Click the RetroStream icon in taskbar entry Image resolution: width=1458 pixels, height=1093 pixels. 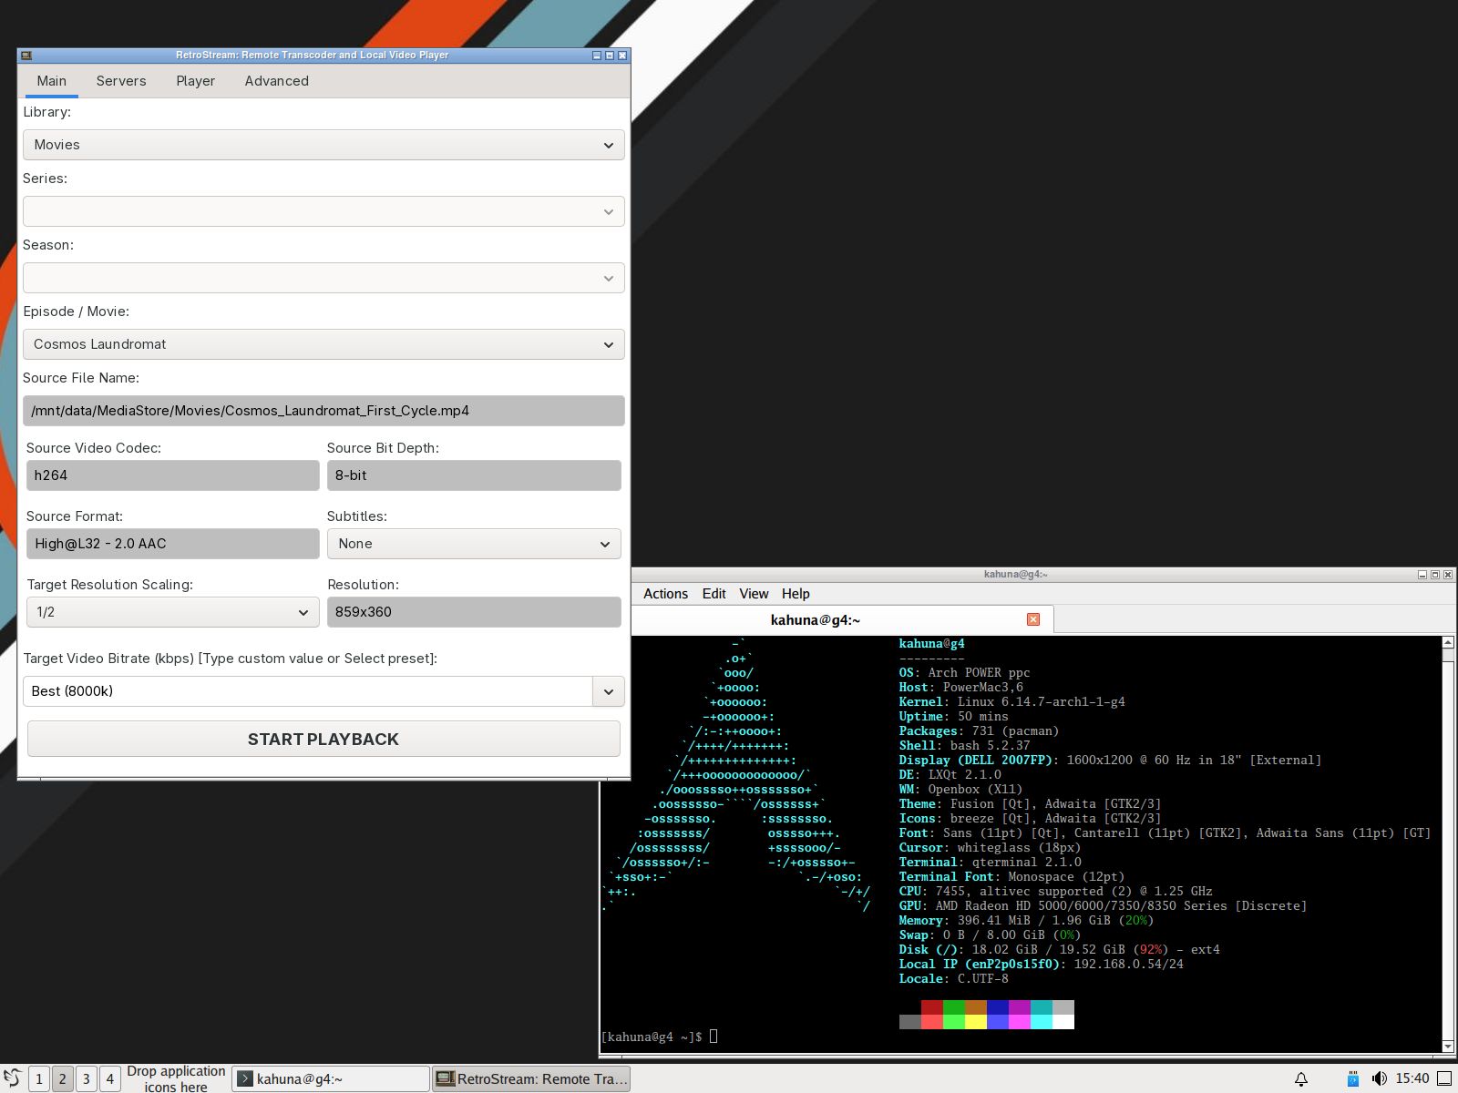(x=445, y=1078)
